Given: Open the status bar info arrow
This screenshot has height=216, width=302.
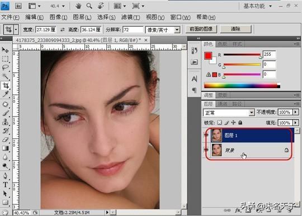Looking at the screenshot, I should [x=107, y=212].
